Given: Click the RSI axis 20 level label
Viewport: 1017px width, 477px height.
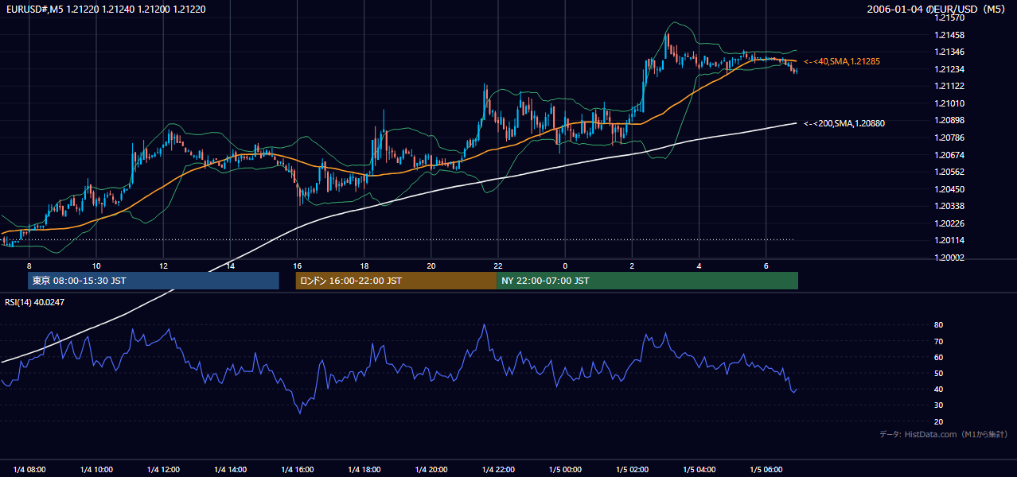Looking at the screenshot, I should tap(938, 421).
